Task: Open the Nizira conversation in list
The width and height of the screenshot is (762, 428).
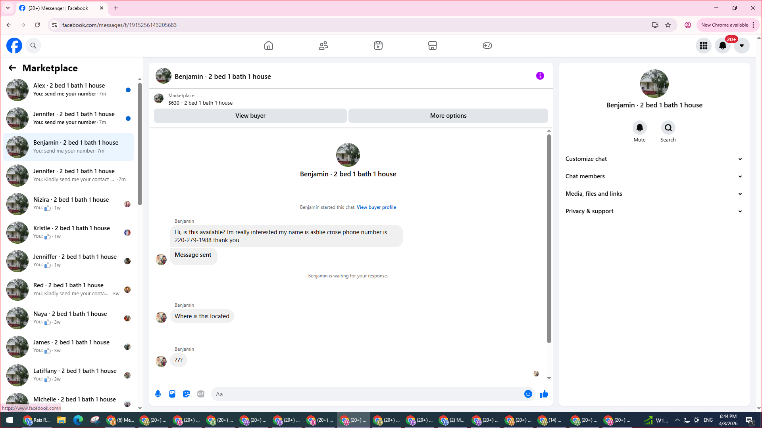Action: tap(71, 204)
